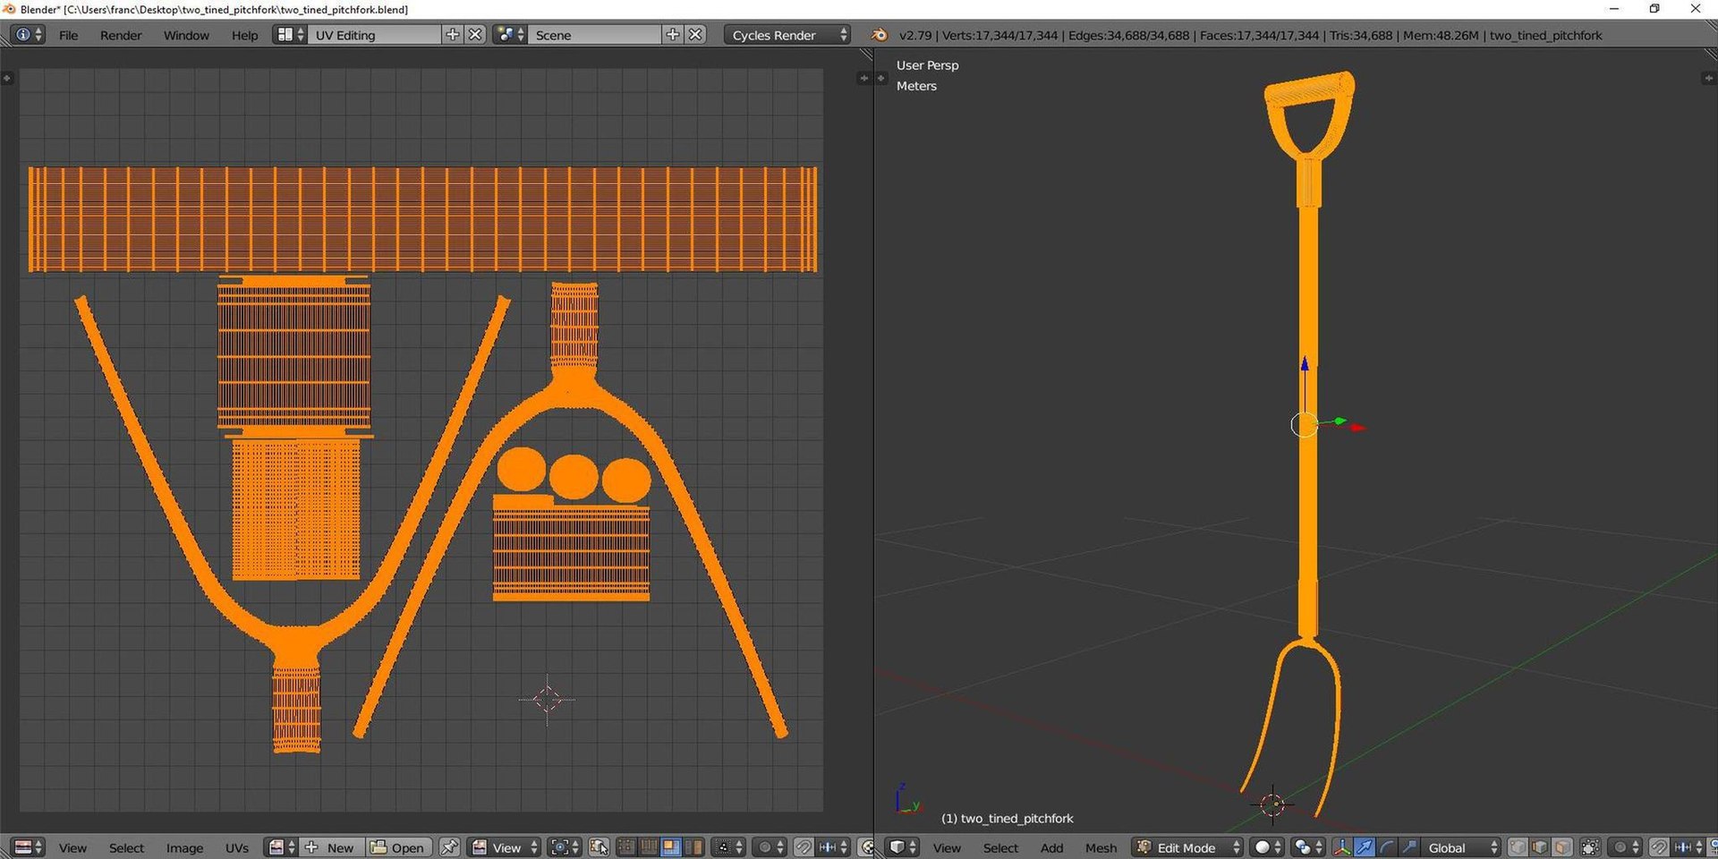Switch to vertex select mode in 3D view
Viewport: 1718px width, 859px height.
point(1518,847)
